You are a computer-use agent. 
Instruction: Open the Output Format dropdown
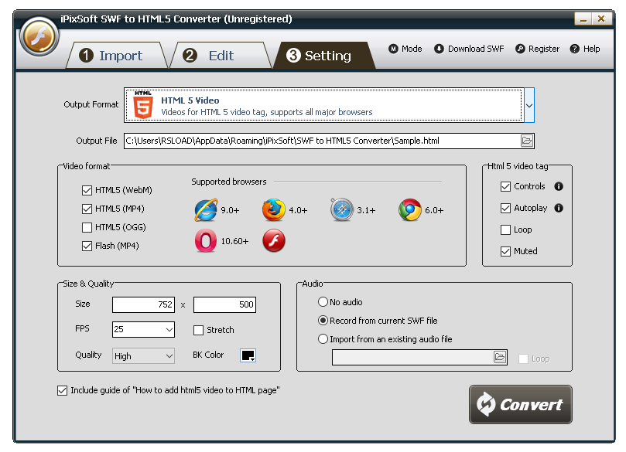(529, 104)
